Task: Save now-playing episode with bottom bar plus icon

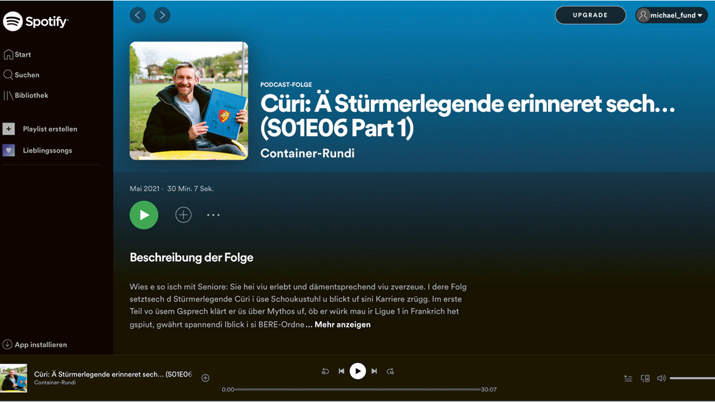Action: (206, 378)
